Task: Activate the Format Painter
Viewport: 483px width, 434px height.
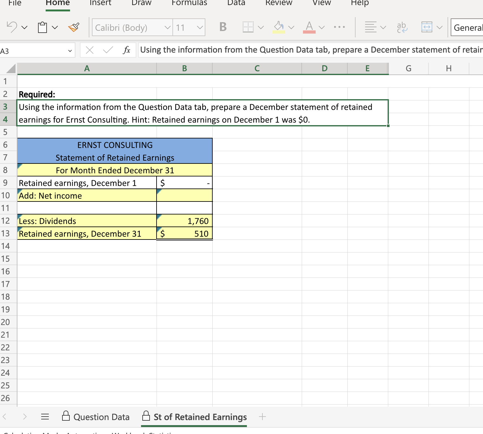Action: [74, 27]
